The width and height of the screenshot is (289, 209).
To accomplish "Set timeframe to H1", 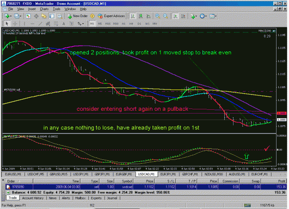I will coord(123,24).
